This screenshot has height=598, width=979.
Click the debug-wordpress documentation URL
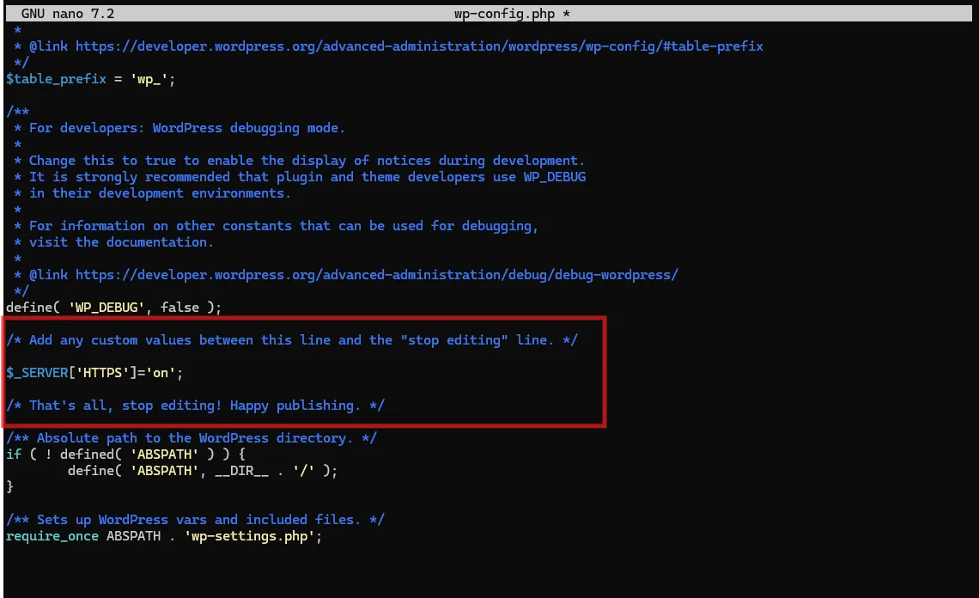(x=376, y=275)
